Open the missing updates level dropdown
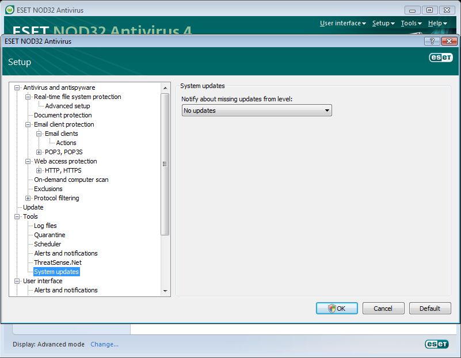The height and width of the screenshot is (358, 461). 257,111
